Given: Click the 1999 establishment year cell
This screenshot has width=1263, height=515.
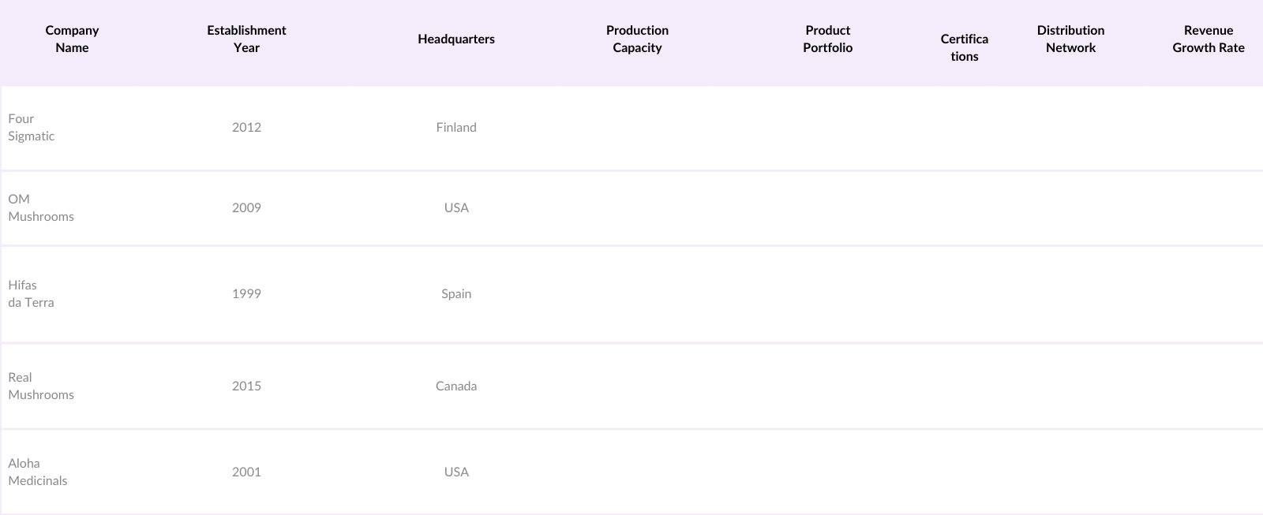Looking at the screenshot, I should pyautogui.click(x=246, y=294).
